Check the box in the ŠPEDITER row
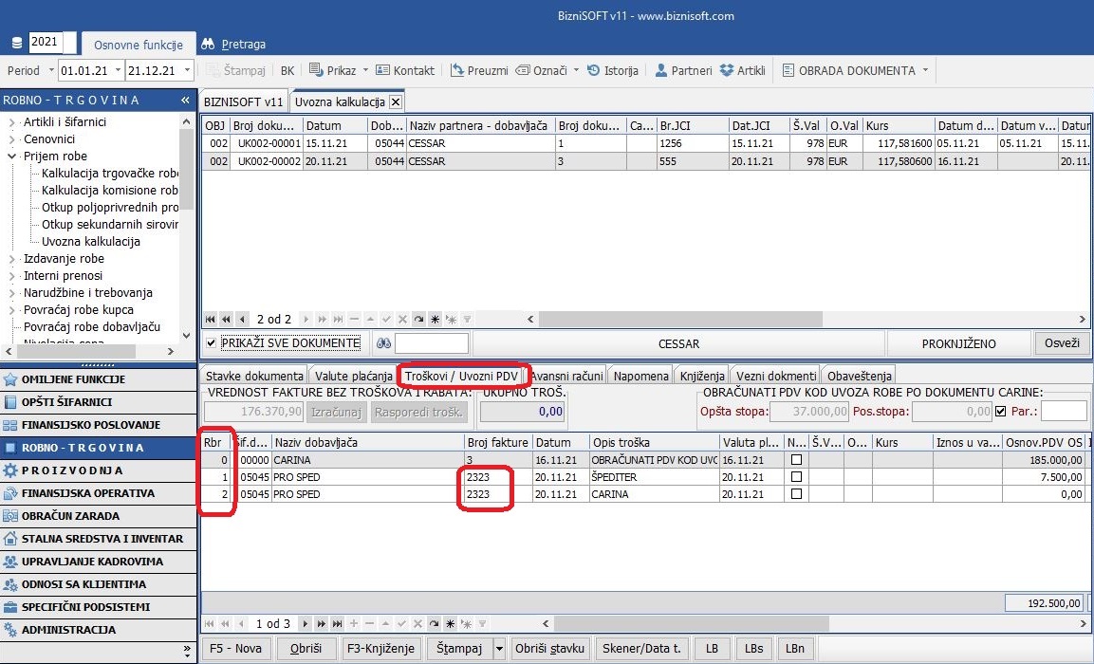 (796, 477)
